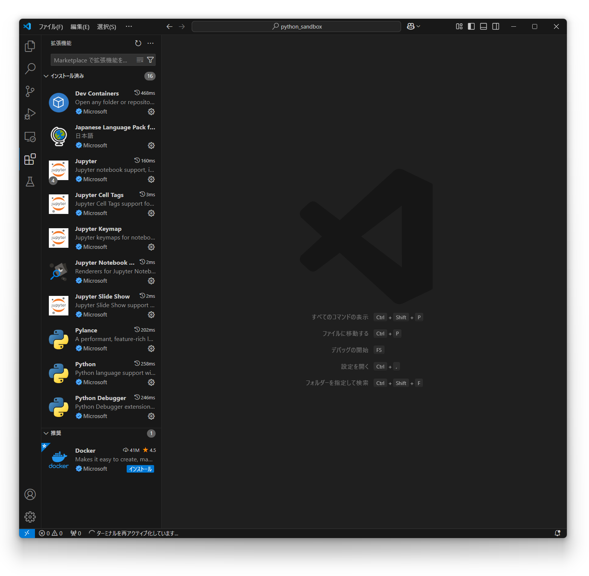Open the extensions filter icon
589x576 pixels.
(150, 59)
